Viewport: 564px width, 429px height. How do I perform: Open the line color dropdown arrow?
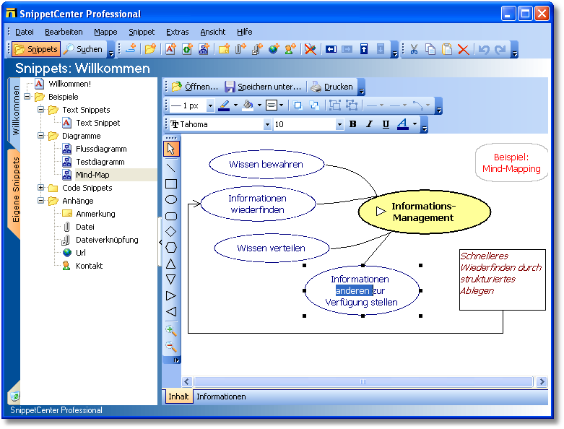pos(235,105)
